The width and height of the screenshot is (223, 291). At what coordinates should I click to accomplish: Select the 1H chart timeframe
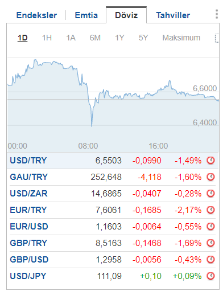coord(47,38)
